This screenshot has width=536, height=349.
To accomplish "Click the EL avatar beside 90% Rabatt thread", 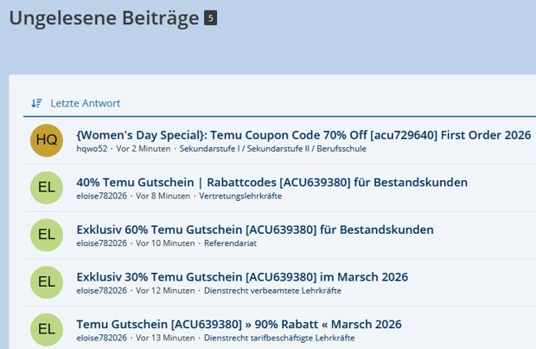I will [47, 329].
